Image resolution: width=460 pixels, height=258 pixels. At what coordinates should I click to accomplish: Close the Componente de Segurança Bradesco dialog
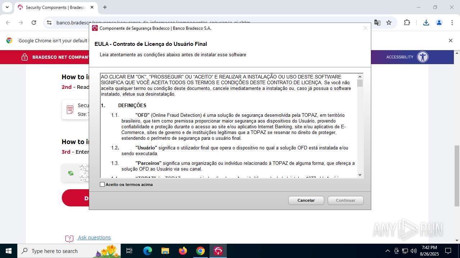click(365, 28)
